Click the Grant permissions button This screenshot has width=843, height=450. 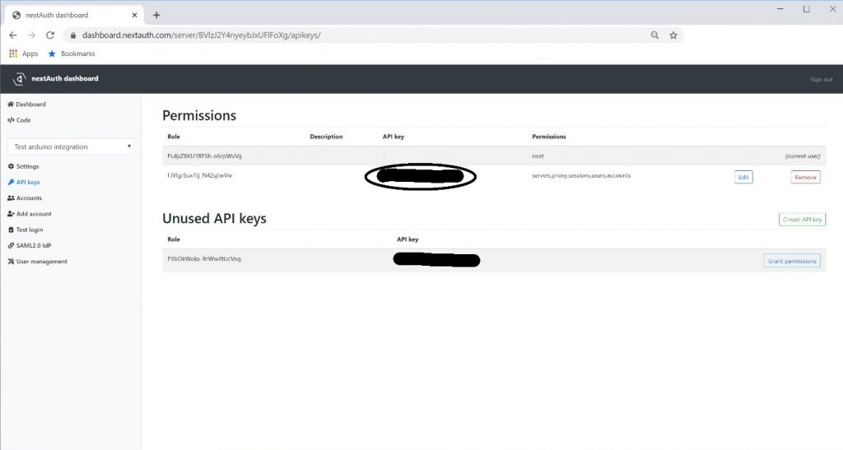792,261
